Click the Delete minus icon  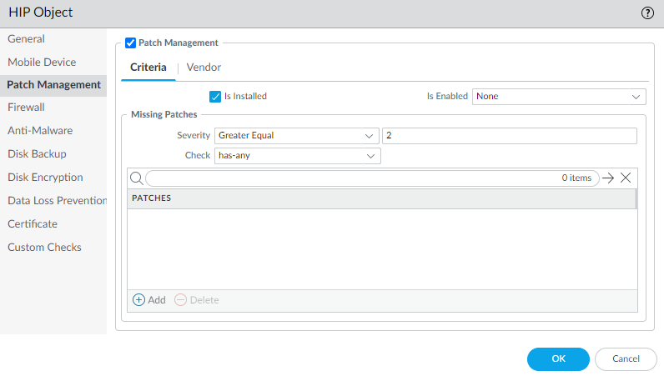(x=180, y=300)
